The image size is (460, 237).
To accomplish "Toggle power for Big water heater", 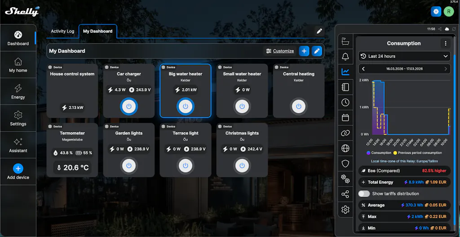I will (x=185, y=106).
